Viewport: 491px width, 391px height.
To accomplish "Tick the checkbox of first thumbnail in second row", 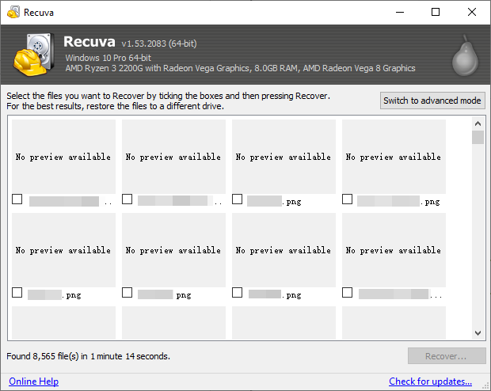I will (17, 294).
